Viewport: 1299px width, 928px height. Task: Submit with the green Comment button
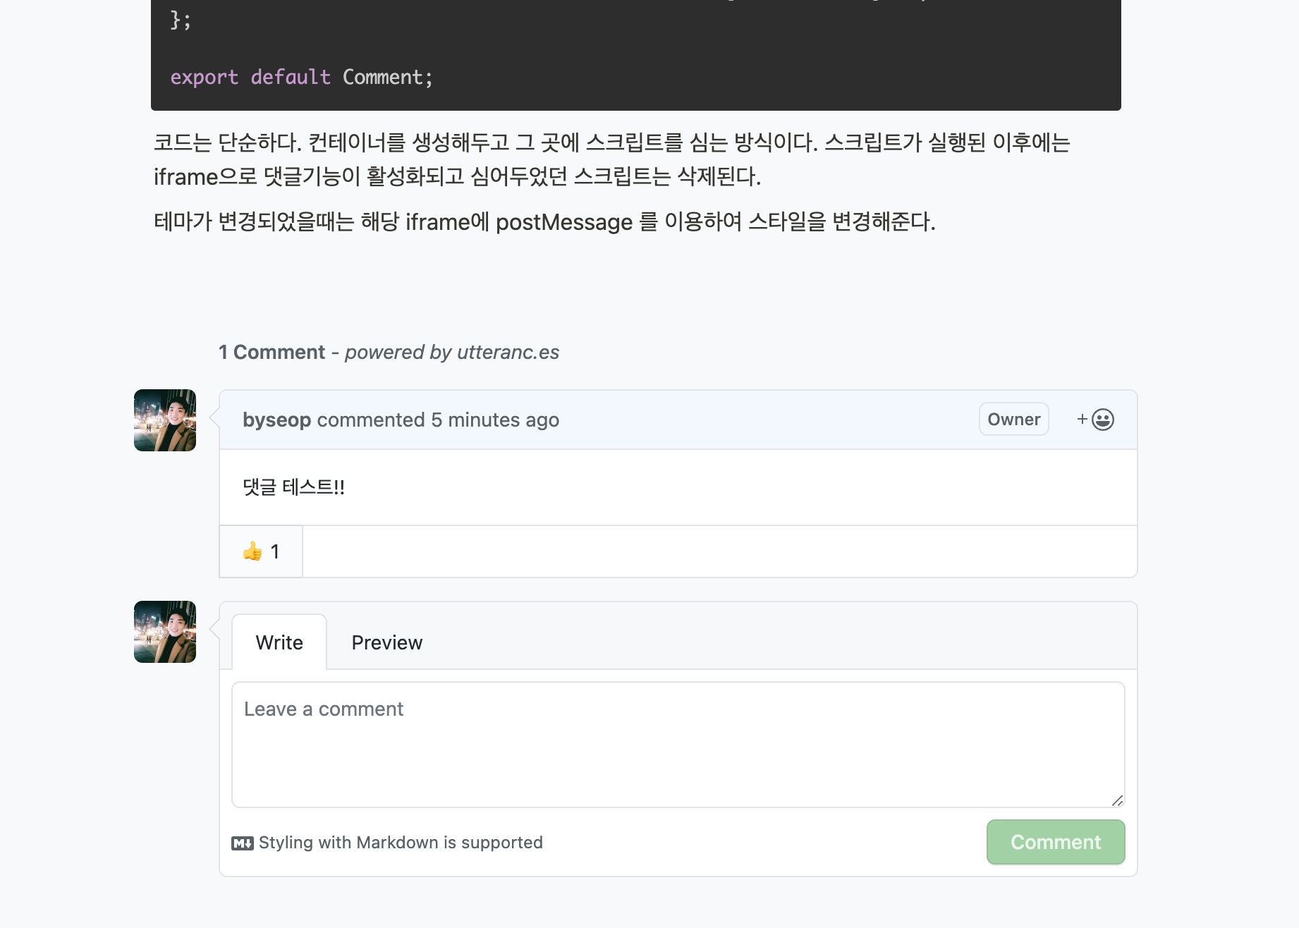[1055, 842]
